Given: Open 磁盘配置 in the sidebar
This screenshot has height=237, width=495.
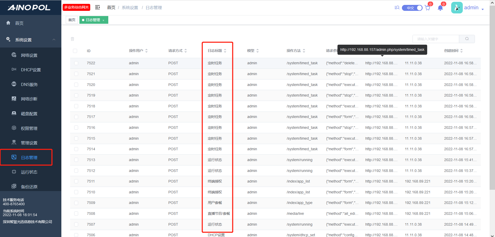Looking at the screenshot, I should point(29,114).
